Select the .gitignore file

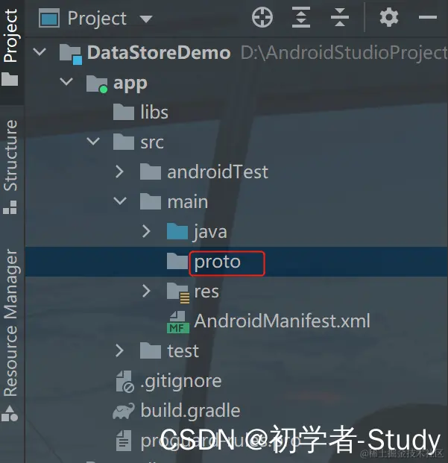coord(181,381)
